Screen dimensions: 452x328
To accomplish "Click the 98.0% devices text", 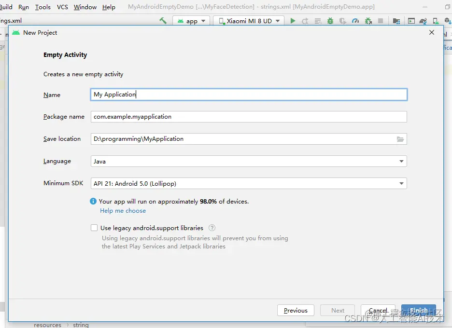I will pos(208,202).
